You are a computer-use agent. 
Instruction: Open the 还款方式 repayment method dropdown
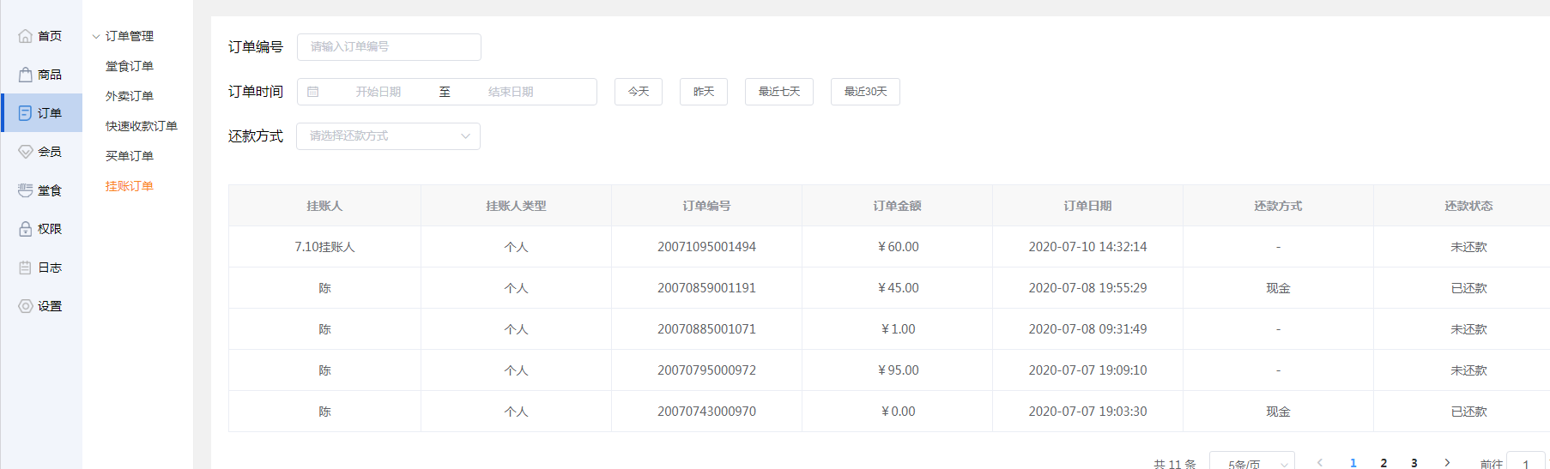[388, 136]
